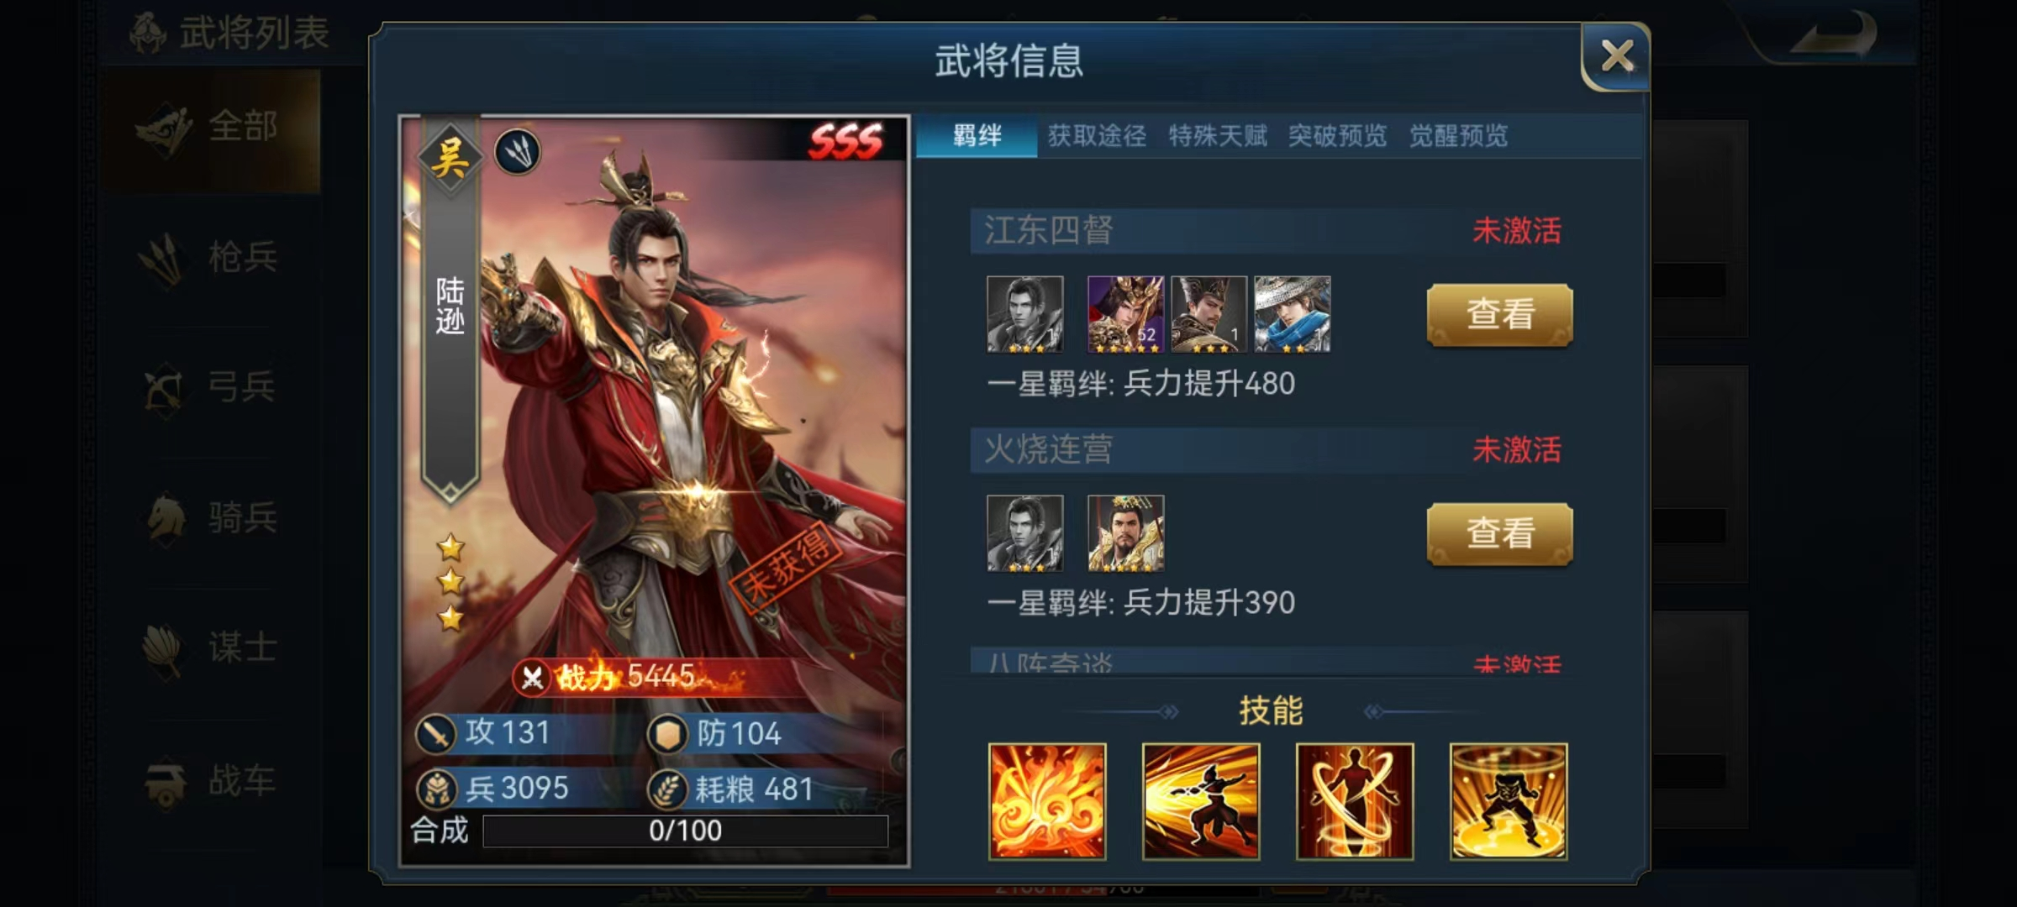
Task: Click the spear troop type badge on card
Action: click(x=518, y=152)
